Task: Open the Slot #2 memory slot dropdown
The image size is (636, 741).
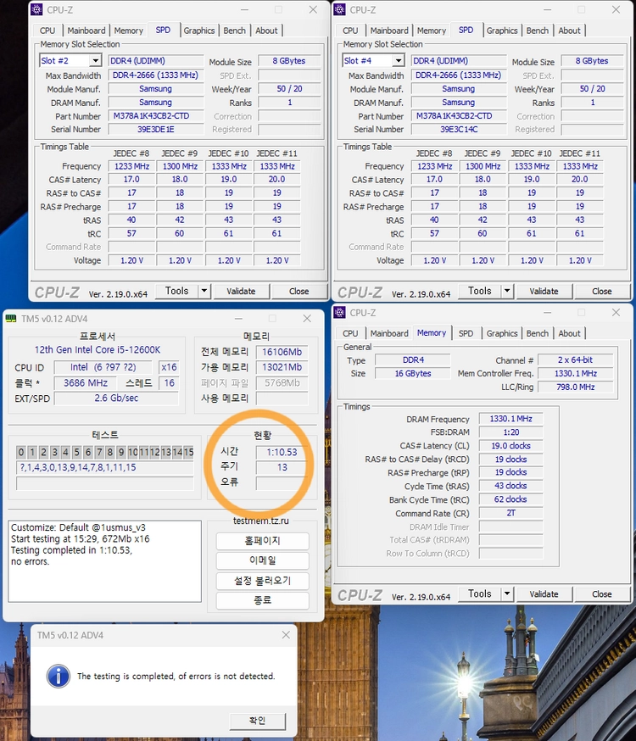Action: click(x=96, y=60)
